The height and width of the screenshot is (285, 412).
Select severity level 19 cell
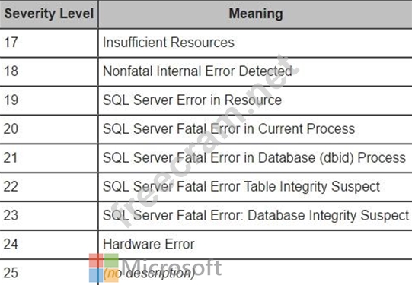click(49, 100)
